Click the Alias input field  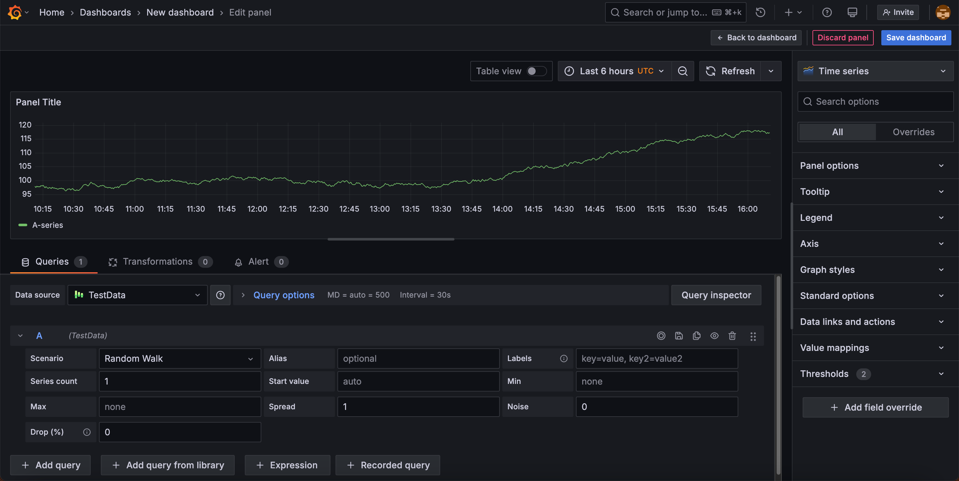tap(418, 359)
